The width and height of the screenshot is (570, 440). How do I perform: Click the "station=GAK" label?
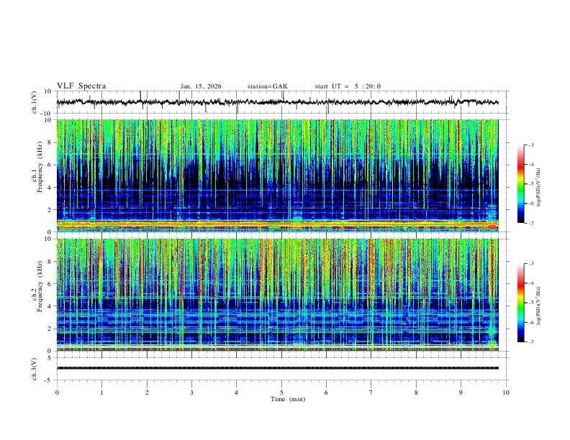(267, 86)
